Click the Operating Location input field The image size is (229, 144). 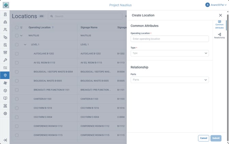170,39
